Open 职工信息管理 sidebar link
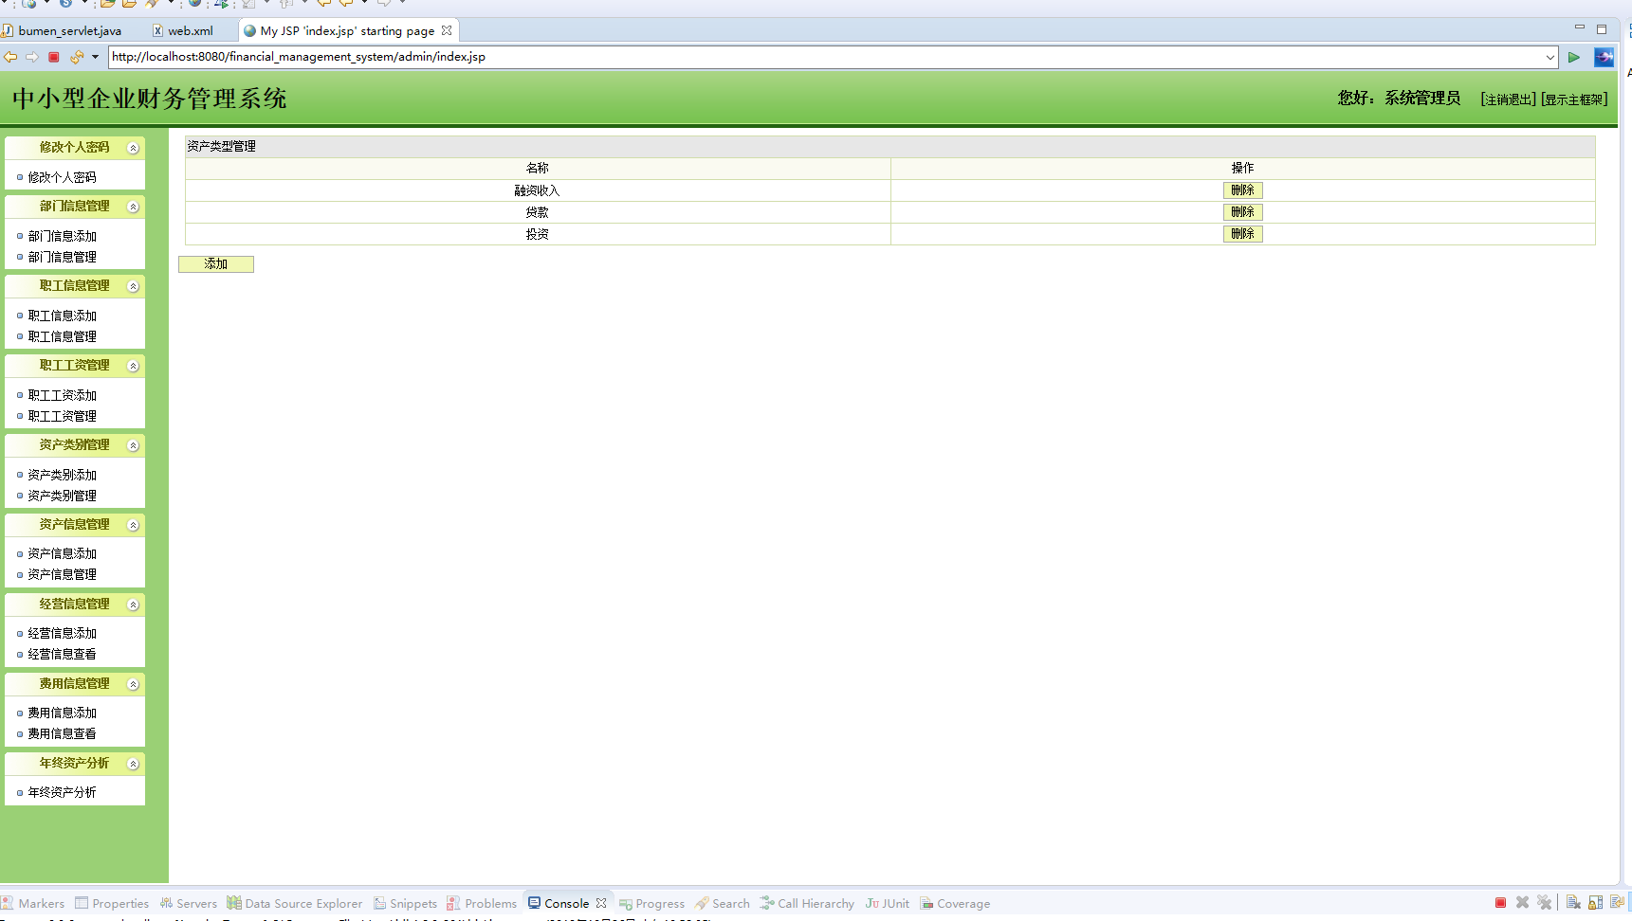 [62, 336]
